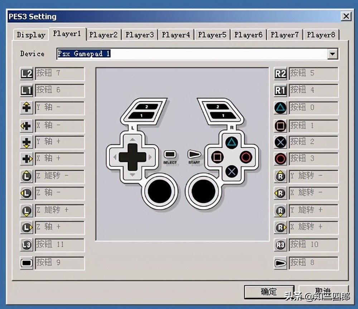Click the Select button mapping icon
Image resolution: width=358 pixels, height=309 pixels.
point(26,263)
